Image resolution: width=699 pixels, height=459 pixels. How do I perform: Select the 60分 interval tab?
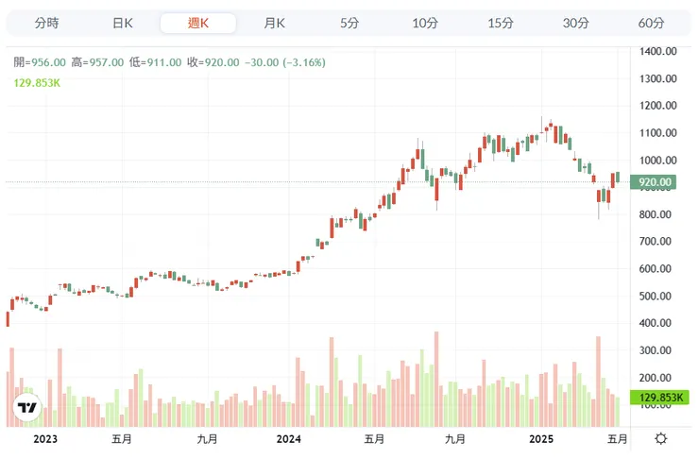[652, 23]
